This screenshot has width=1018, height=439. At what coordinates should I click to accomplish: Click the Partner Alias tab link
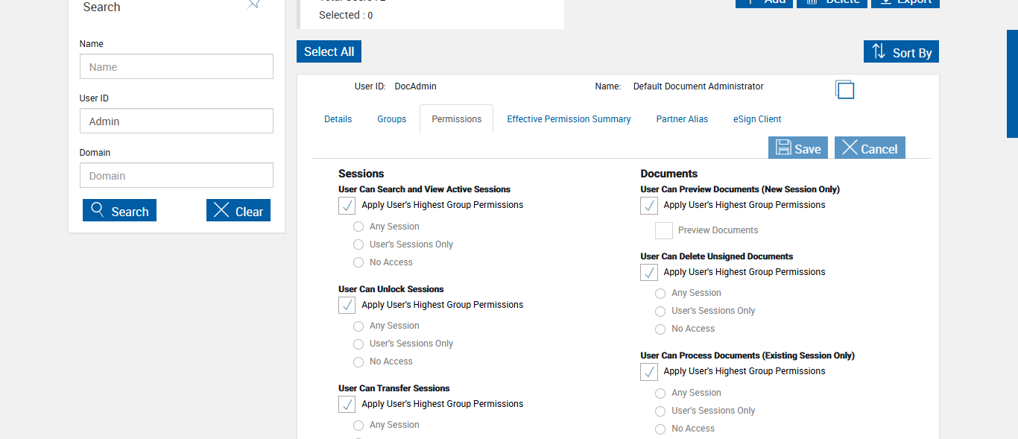coord(682,119)
